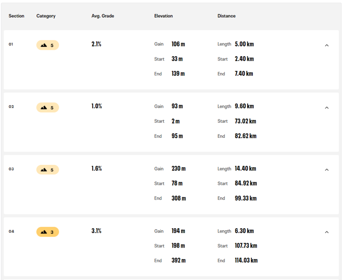Click the Elevation column header
The width and height of the screenshot is (343, 280).
point(163,16)
